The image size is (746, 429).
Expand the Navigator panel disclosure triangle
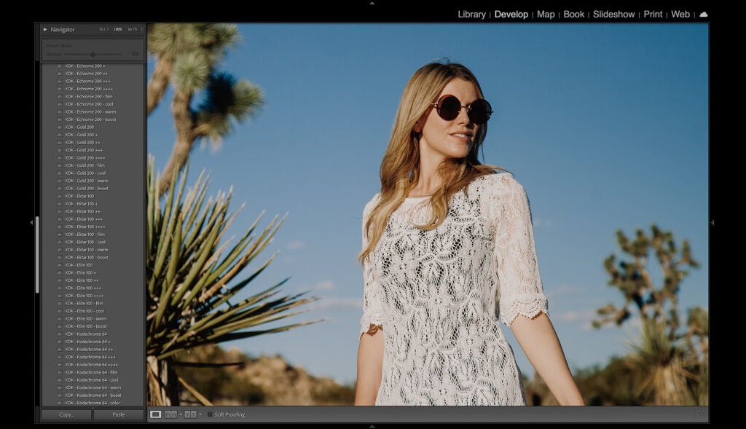45,29
